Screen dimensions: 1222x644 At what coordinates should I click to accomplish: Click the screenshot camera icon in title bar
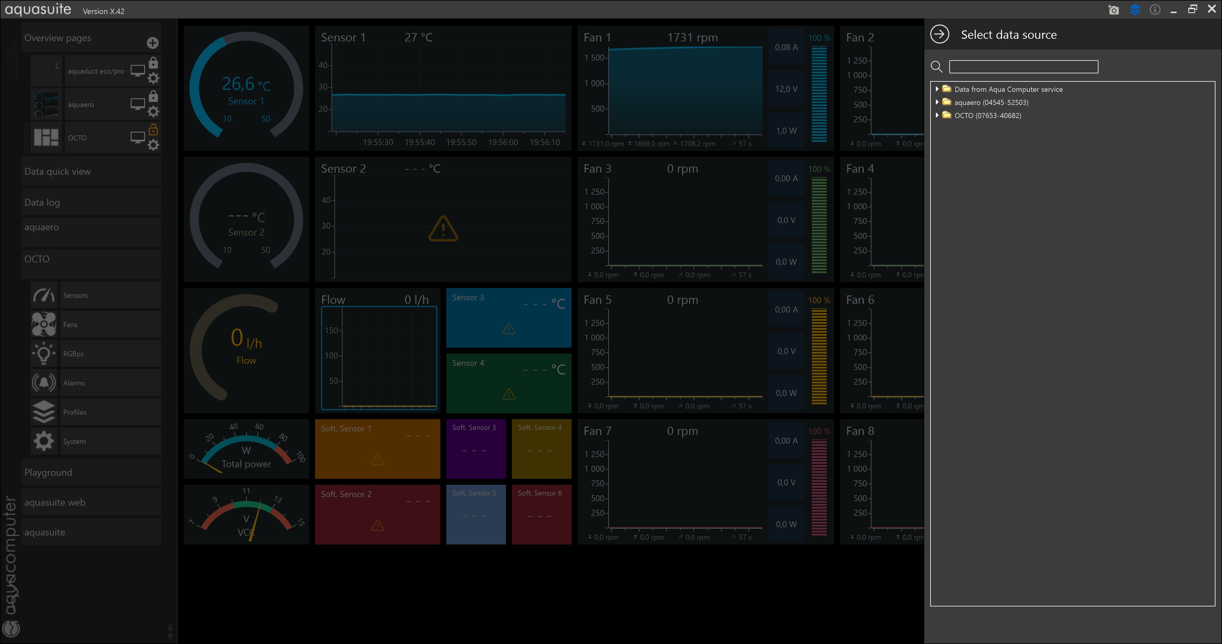pyautogui.click(x=1113, y=10)
